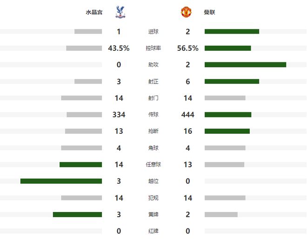Click the 56.5% possession value
This screenshot has width=307, height=247.
click(x=188, y=48)
